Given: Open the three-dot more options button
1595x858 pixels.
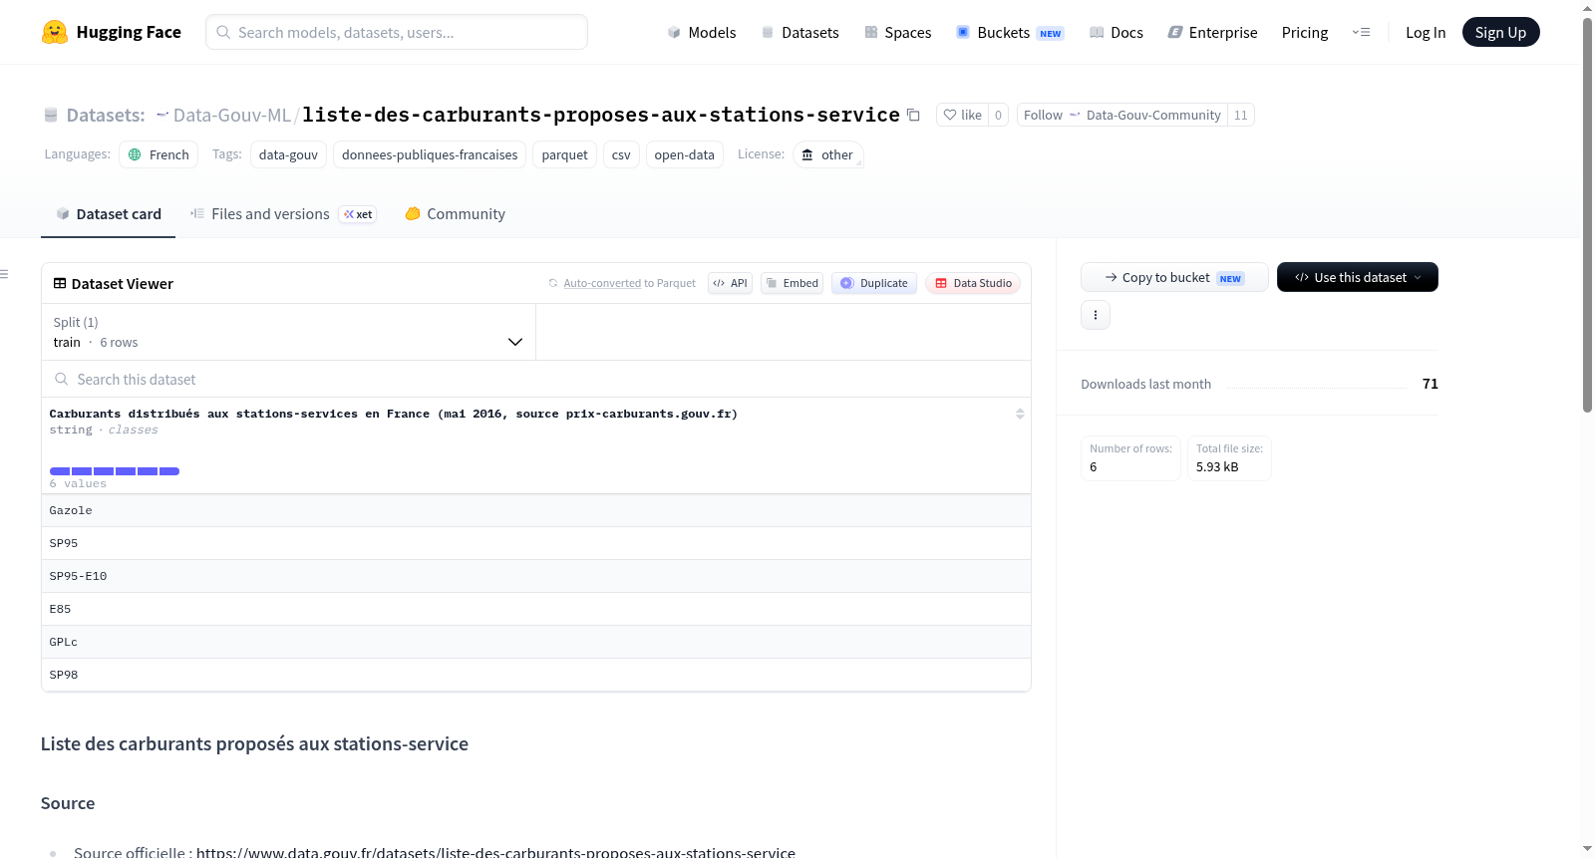Looking at the screenshot, I should click(x=1096, y=315).
